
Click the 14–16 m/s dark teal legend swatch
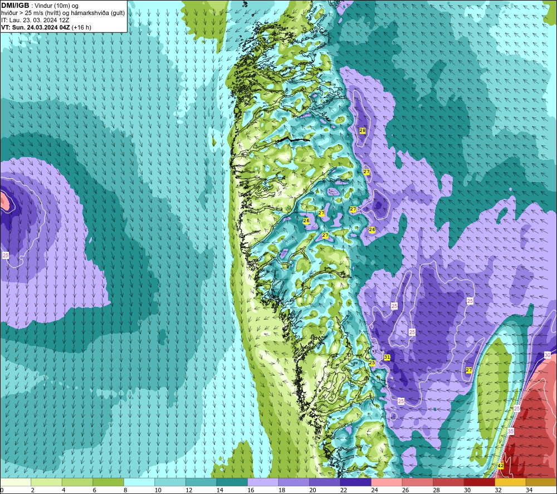232,482
